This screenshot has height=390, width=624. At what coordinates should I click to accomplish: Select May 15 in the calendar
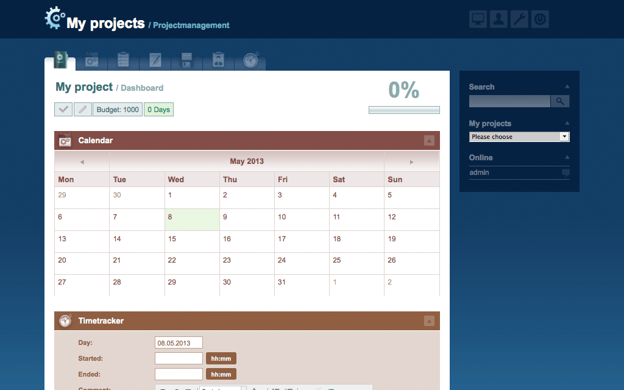(x=172, y=239)
